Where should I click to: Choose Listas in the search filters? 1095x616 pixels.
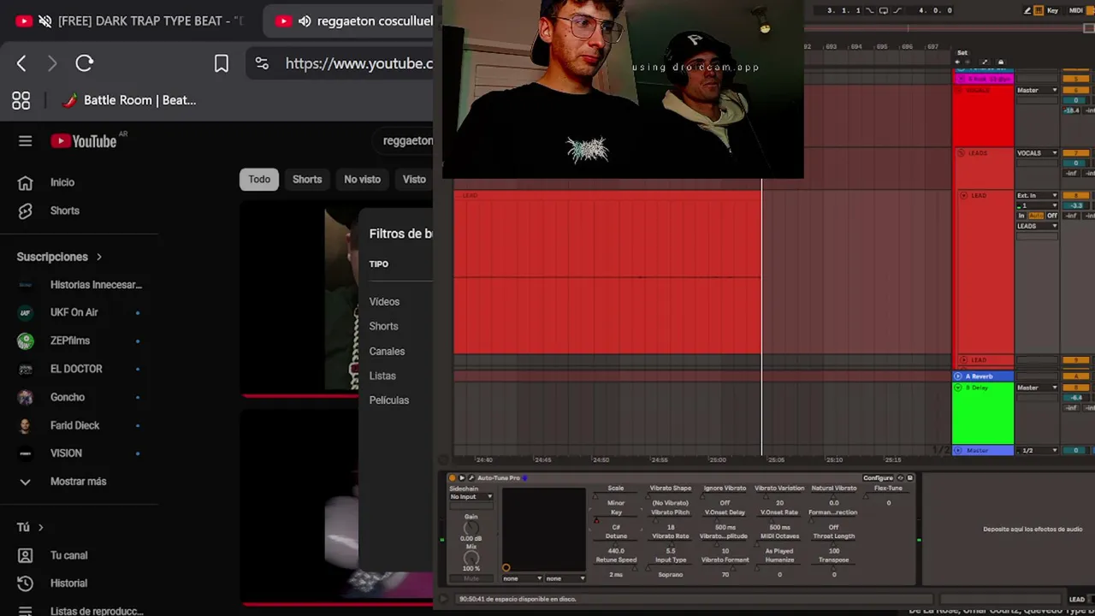point(382,376)
